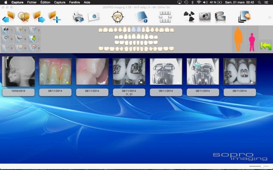Click the 08/11/2014 11, 21 label
The width and height of the screenshot is (273, 170).
point(129,92)
